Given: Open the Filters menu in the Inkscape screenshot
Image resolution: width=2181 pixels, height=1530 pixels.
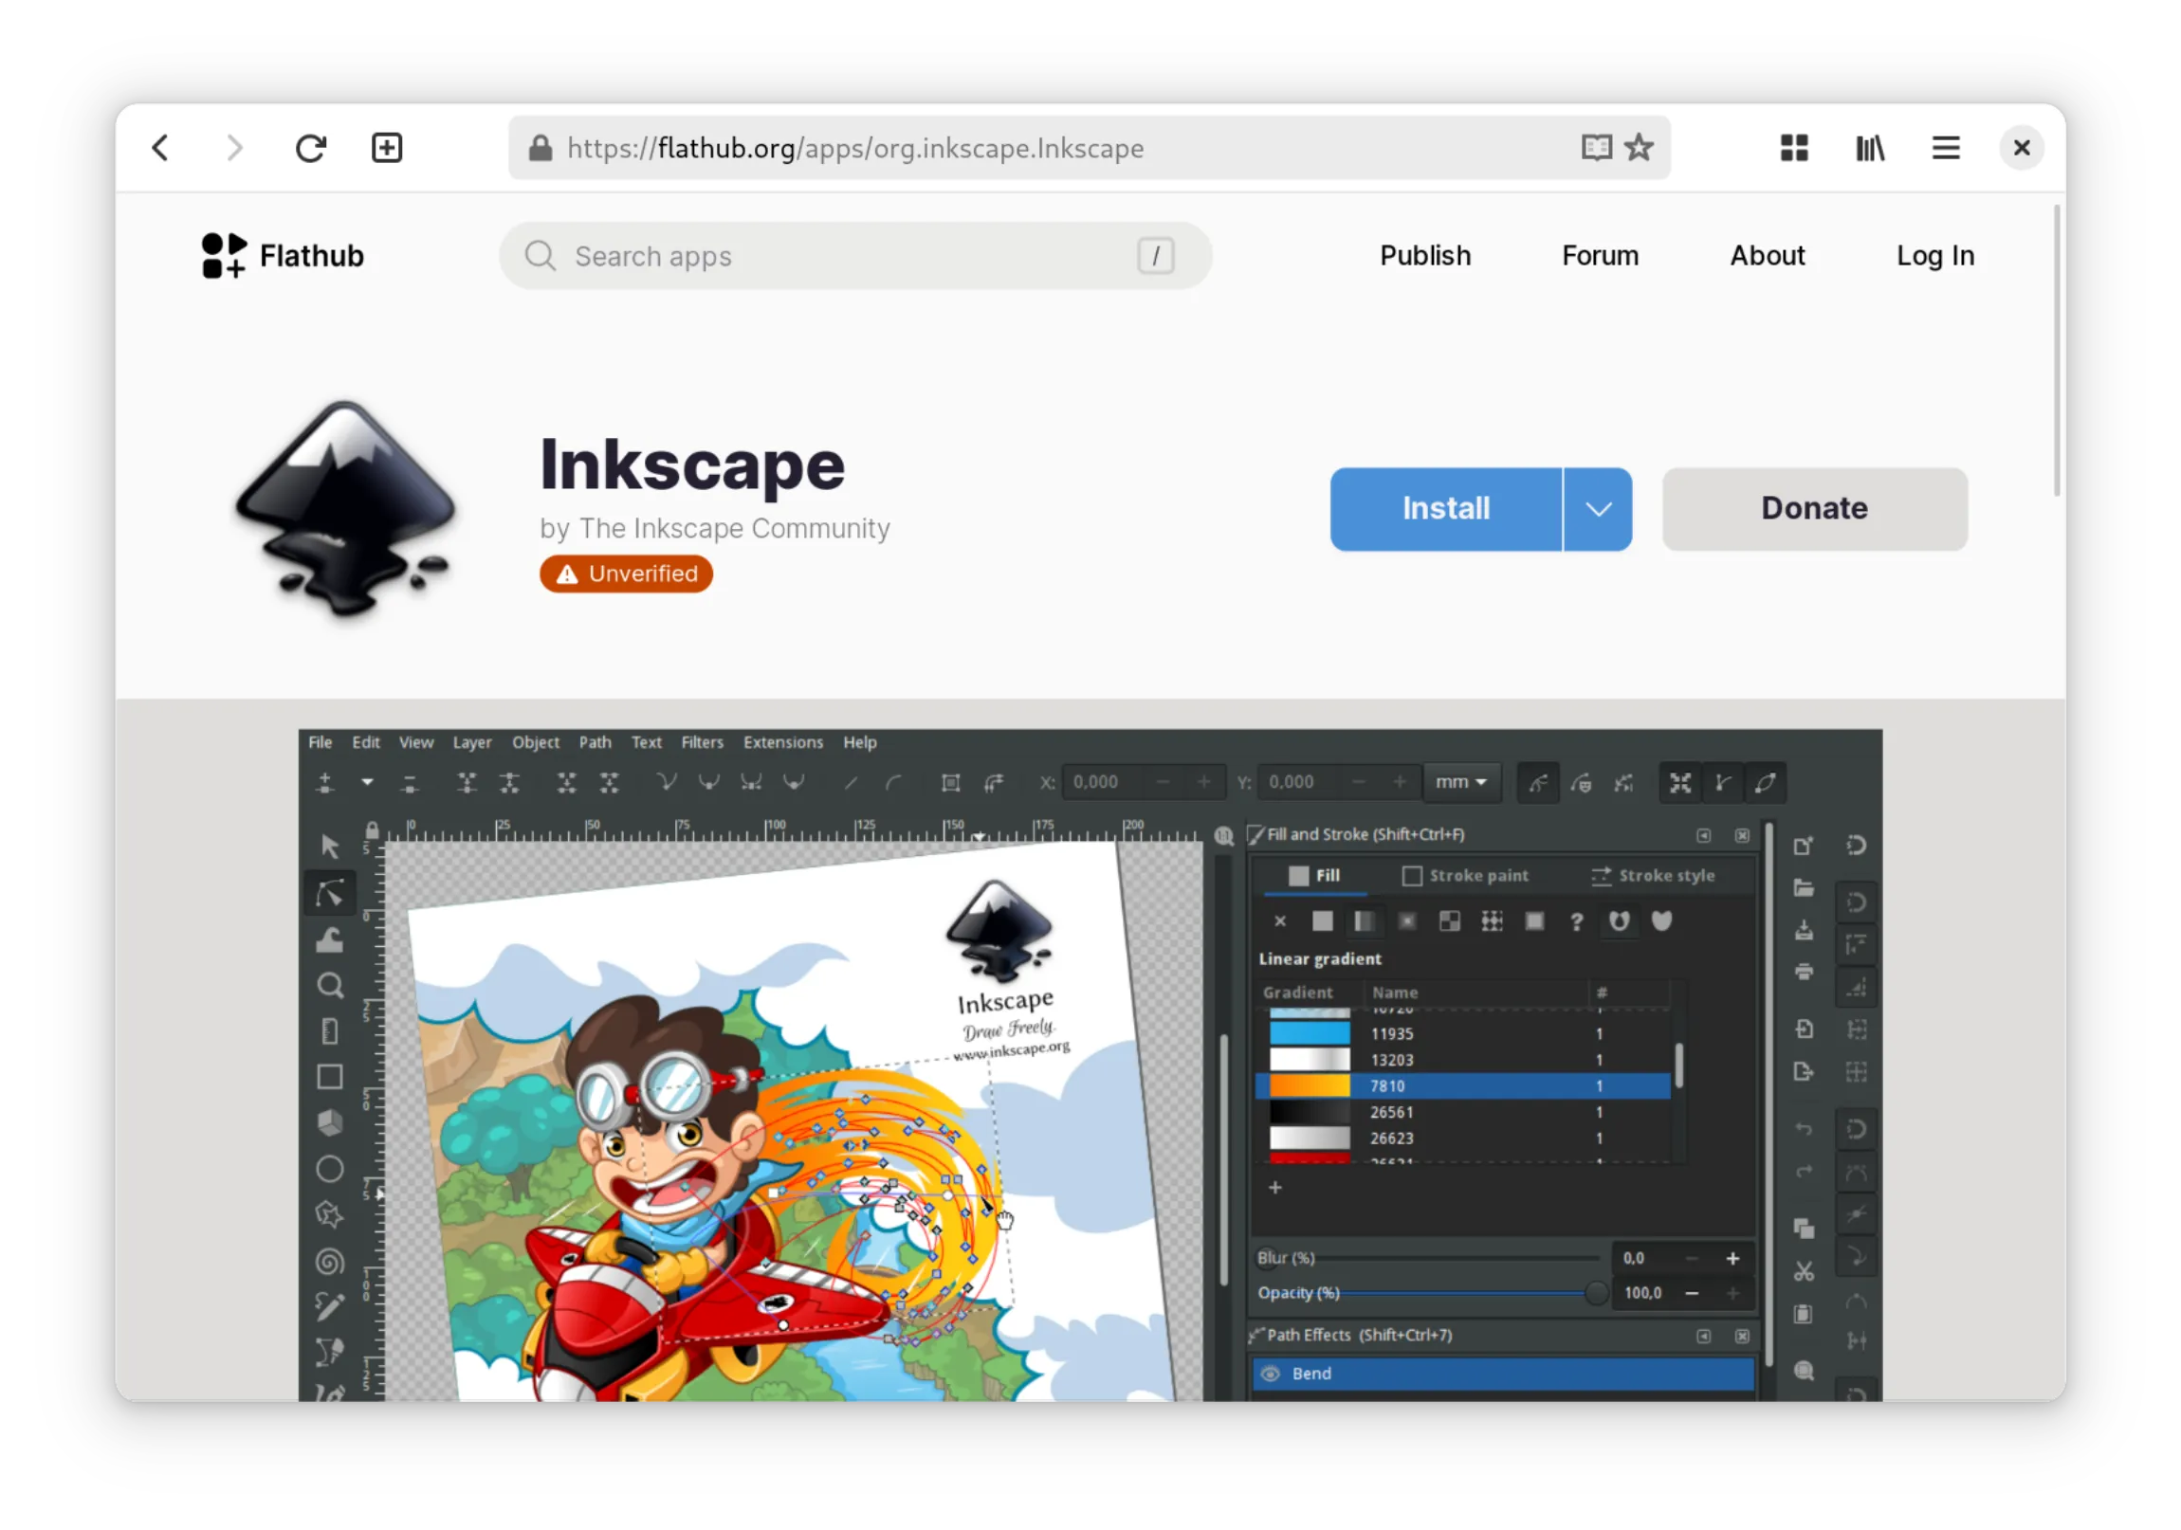Looking at the screenshot, I should coord(702,742).
